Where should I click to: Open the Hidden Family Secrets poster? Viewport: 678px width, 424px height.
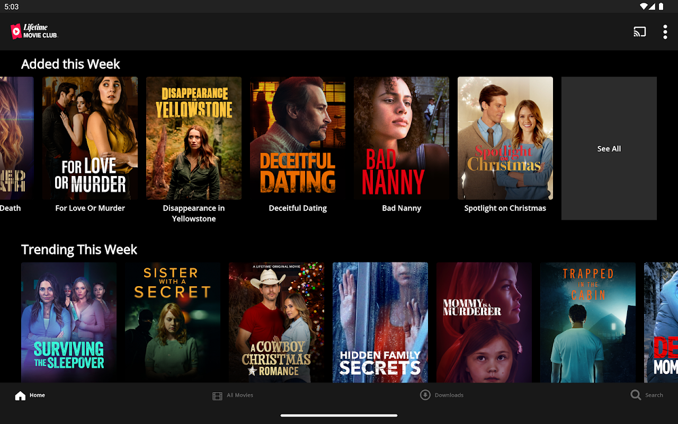(x=380, y=322)
